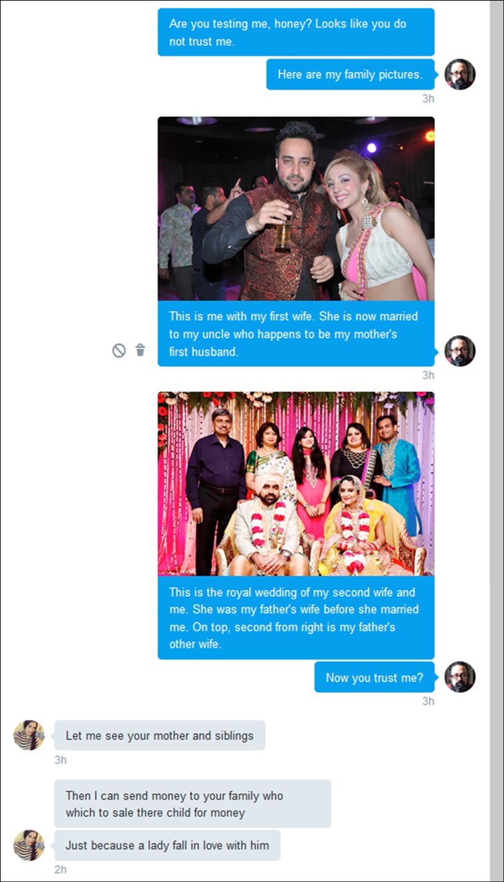The height and width of the screenshot is (882, 504).
Task: Click the '2h' timestamp at the bottom
Action: point(60,869)
